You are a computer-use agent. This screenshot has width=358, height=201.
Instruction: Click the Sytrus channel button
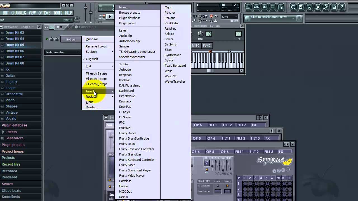pyautogui.click(x=71, y=39)
